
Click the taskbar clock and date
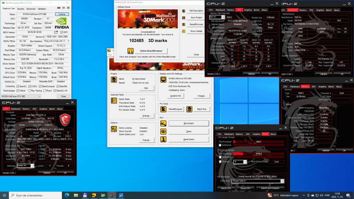coord(337,195)
